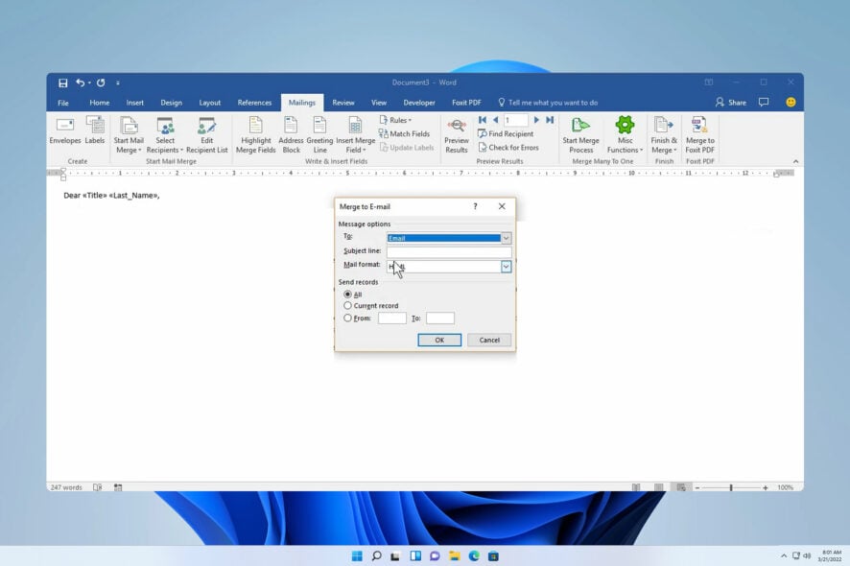Click Find Recipient
This screenshot has width=850, height=566.
[x=506, y=134]
